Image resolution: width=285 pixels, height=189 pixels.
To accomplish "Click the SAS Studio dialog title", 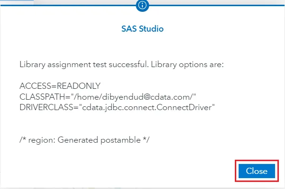I will pyautogui.click(x=142, y=29).
